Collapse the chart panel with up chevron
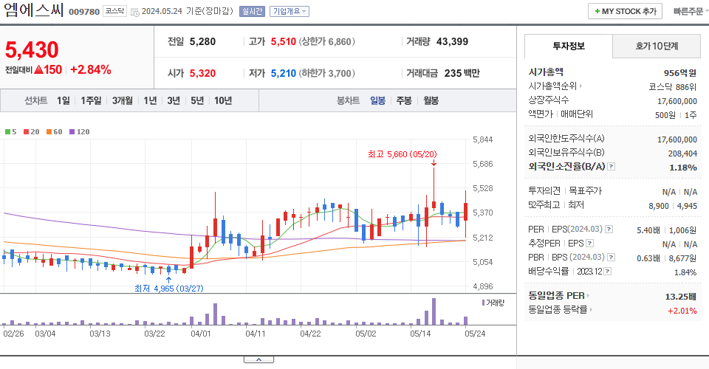 (258, 359)
